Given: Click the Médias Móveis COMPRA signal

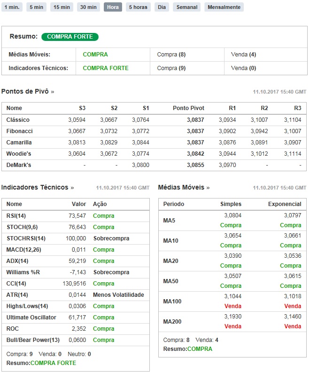Looking at the screenshot, I should click(x=95, y=55).
